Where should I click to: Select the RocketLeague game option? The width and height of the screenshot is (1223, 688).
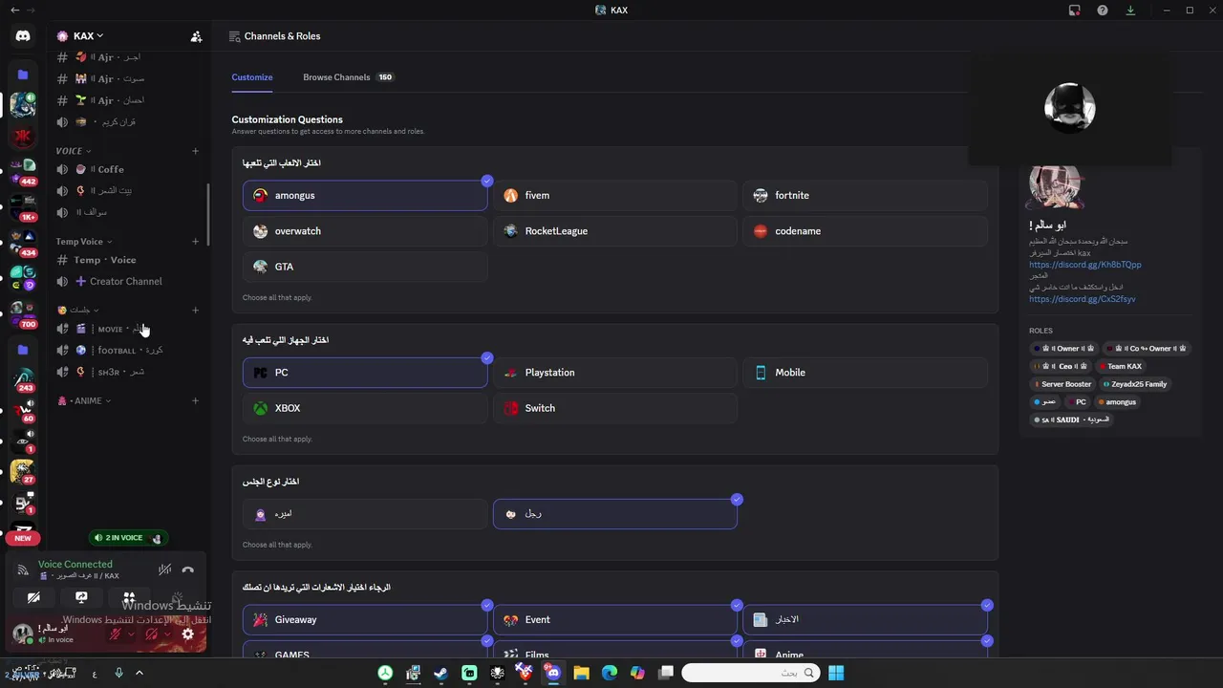coord(615,231)
